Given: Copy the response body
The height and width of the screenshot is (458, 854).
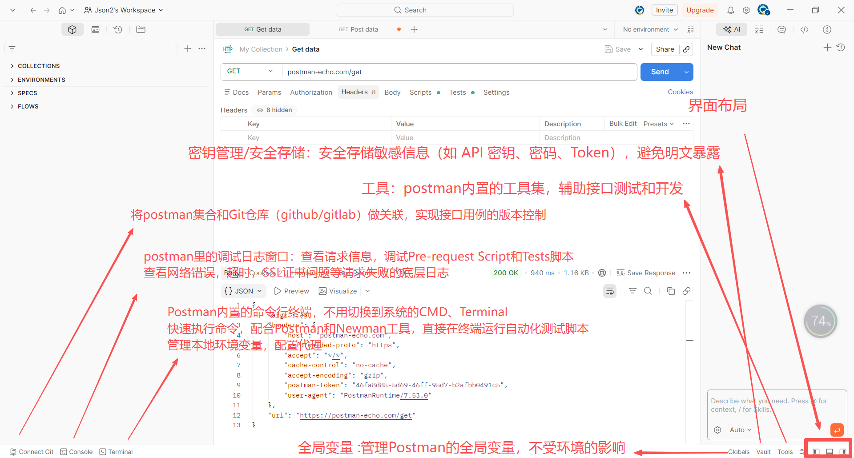Looking at the screenshot, I should (671, 291).
